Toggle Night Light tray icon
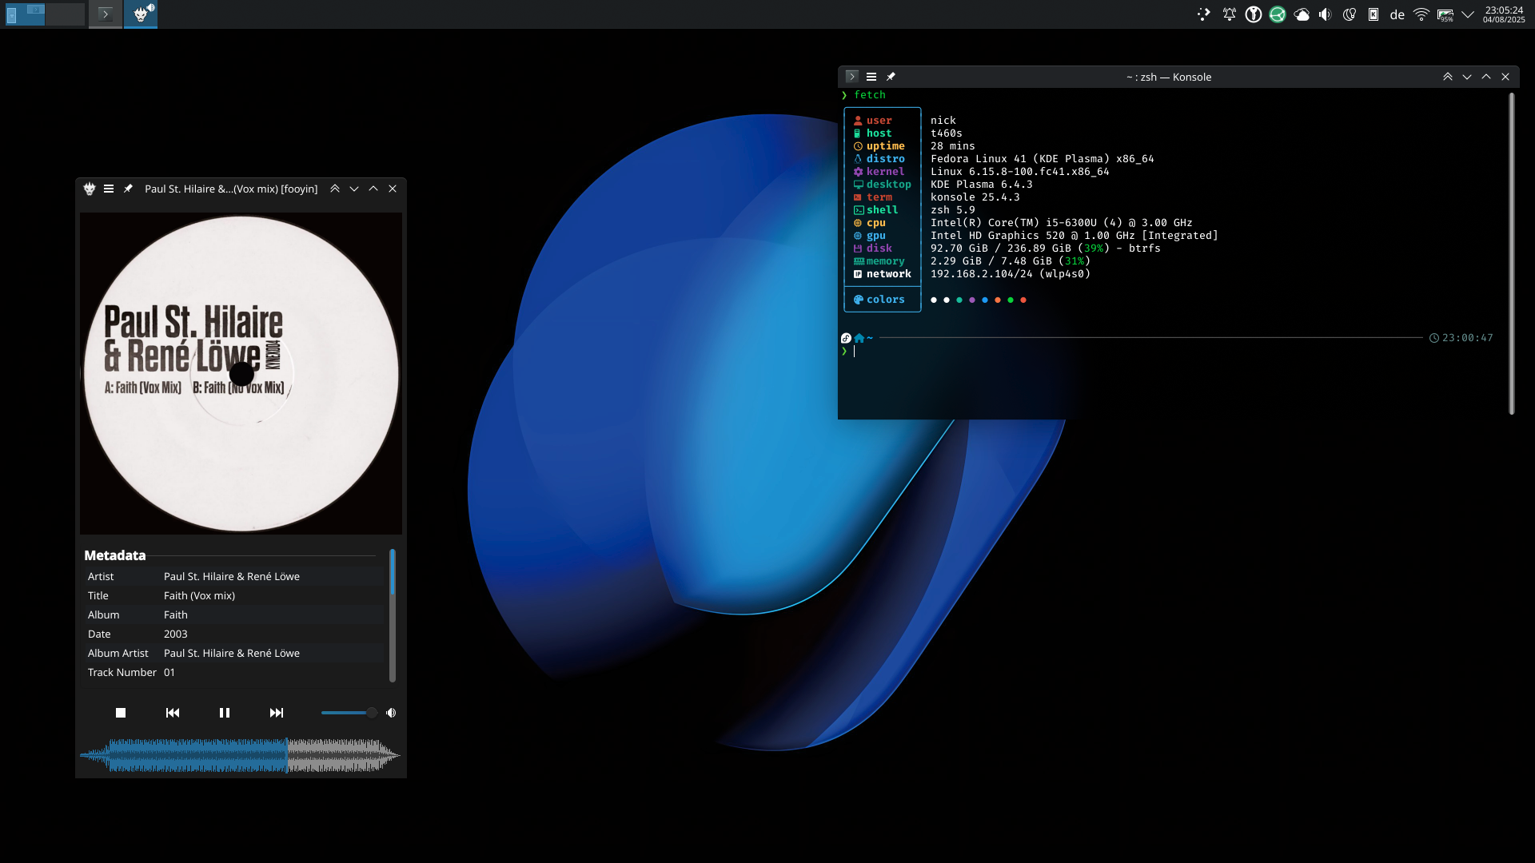The height and width of the screenshot is (863, 1535). tap(1350, 14)
